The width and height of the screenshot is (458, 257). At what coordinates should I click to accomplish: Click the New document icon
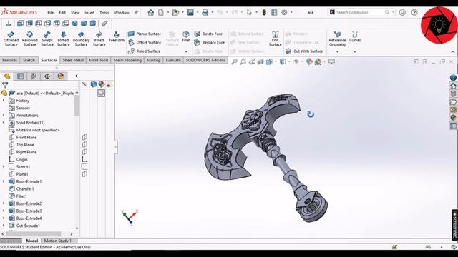(x=161, y=13)
